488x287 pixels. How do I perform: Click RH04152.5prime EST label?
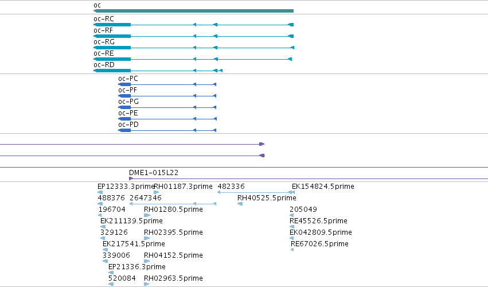173,256
